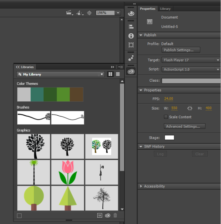This screenshot has height=224, width=221.
Task: Select the thick brush thumbnail
Action: click(x=34, y=118)
